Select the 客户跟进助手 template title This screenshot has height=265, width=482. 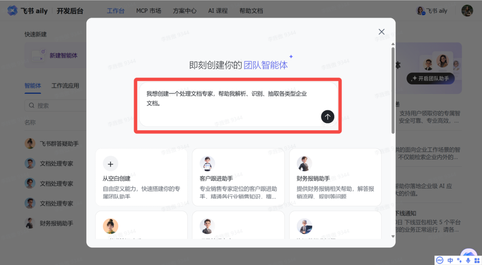click(x=216, y=178)
